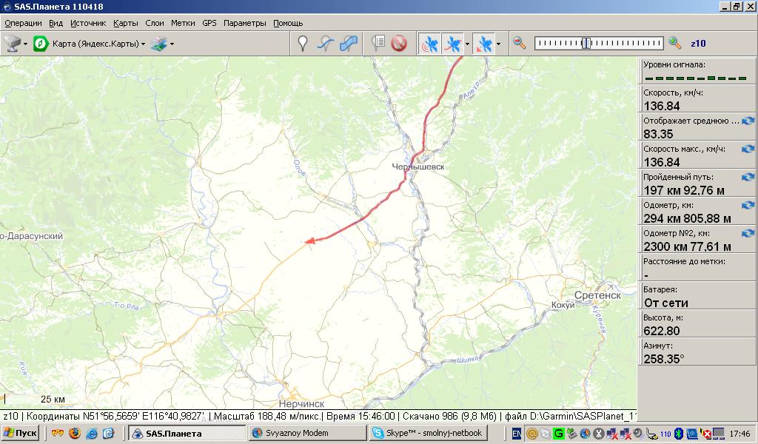Click the map layers icon
This screenshot has height=444, width=758.
tap(158, 44)
